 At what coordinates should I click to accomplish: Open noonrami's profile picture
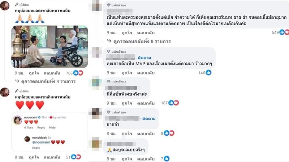tap(17, 121)
